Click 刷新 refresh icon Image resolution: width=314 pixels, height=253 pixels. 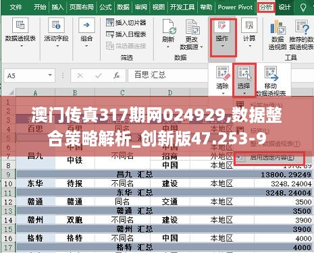[x=168, y=26]
